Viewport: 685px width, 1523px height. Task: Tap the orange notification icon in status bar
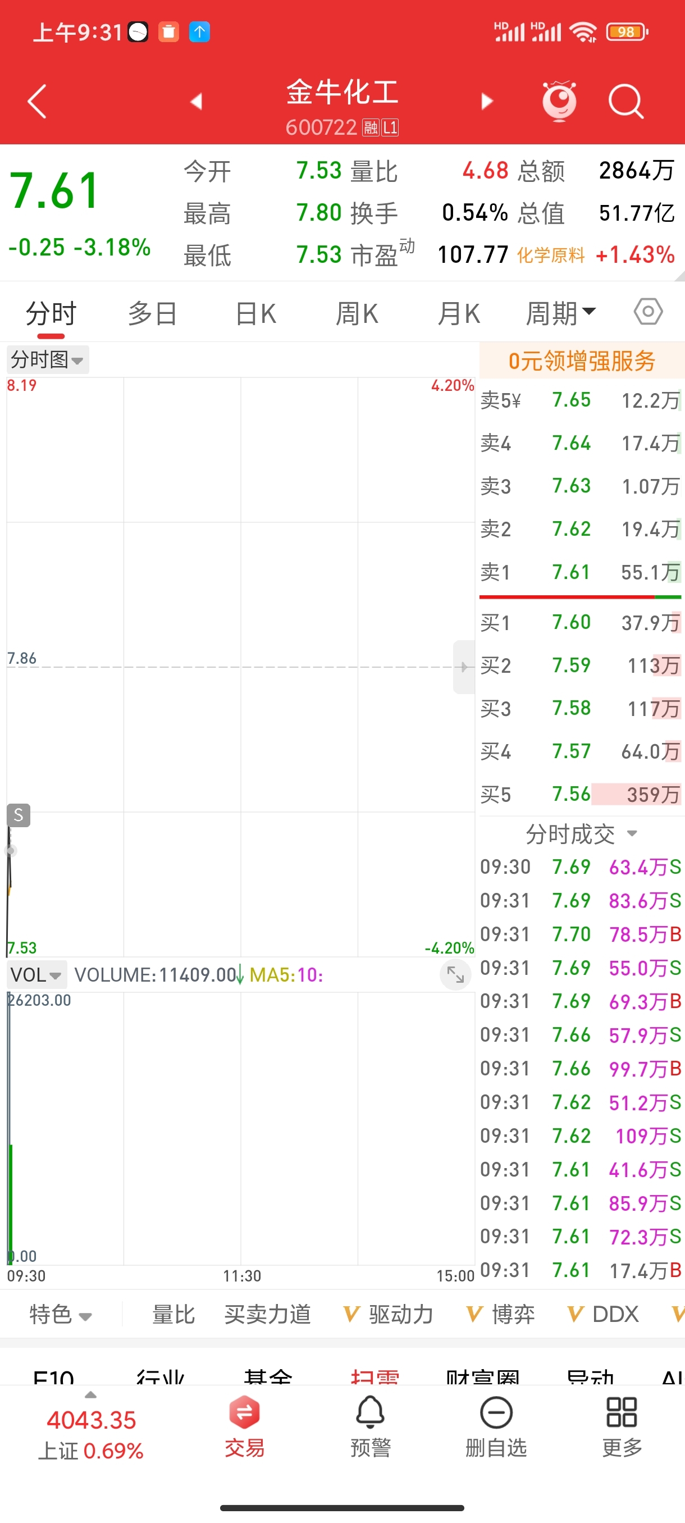pos(168,32)
